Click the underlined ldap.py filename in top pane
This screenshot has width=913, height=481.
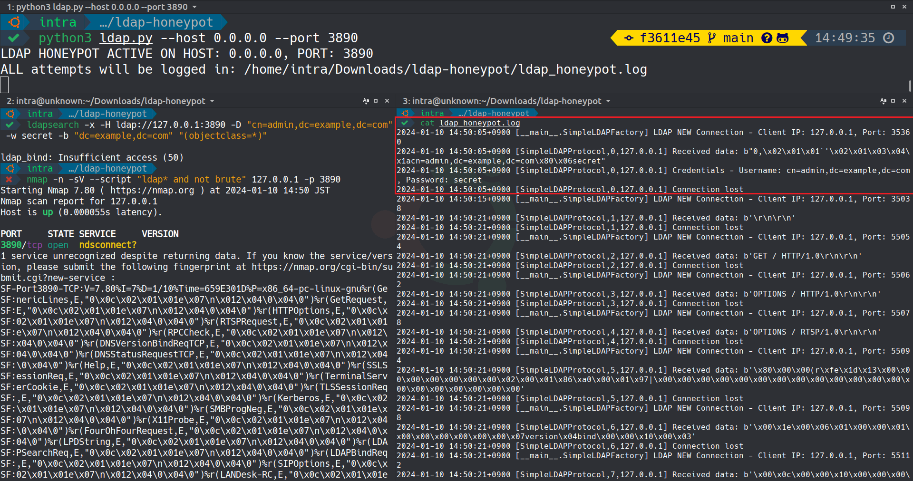126,38
